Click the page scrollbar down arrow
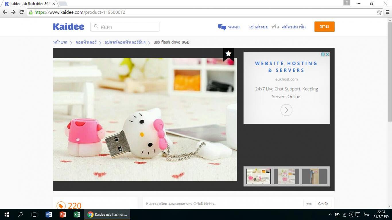Viewport: 392px width, 220px height. pos(390,206)
